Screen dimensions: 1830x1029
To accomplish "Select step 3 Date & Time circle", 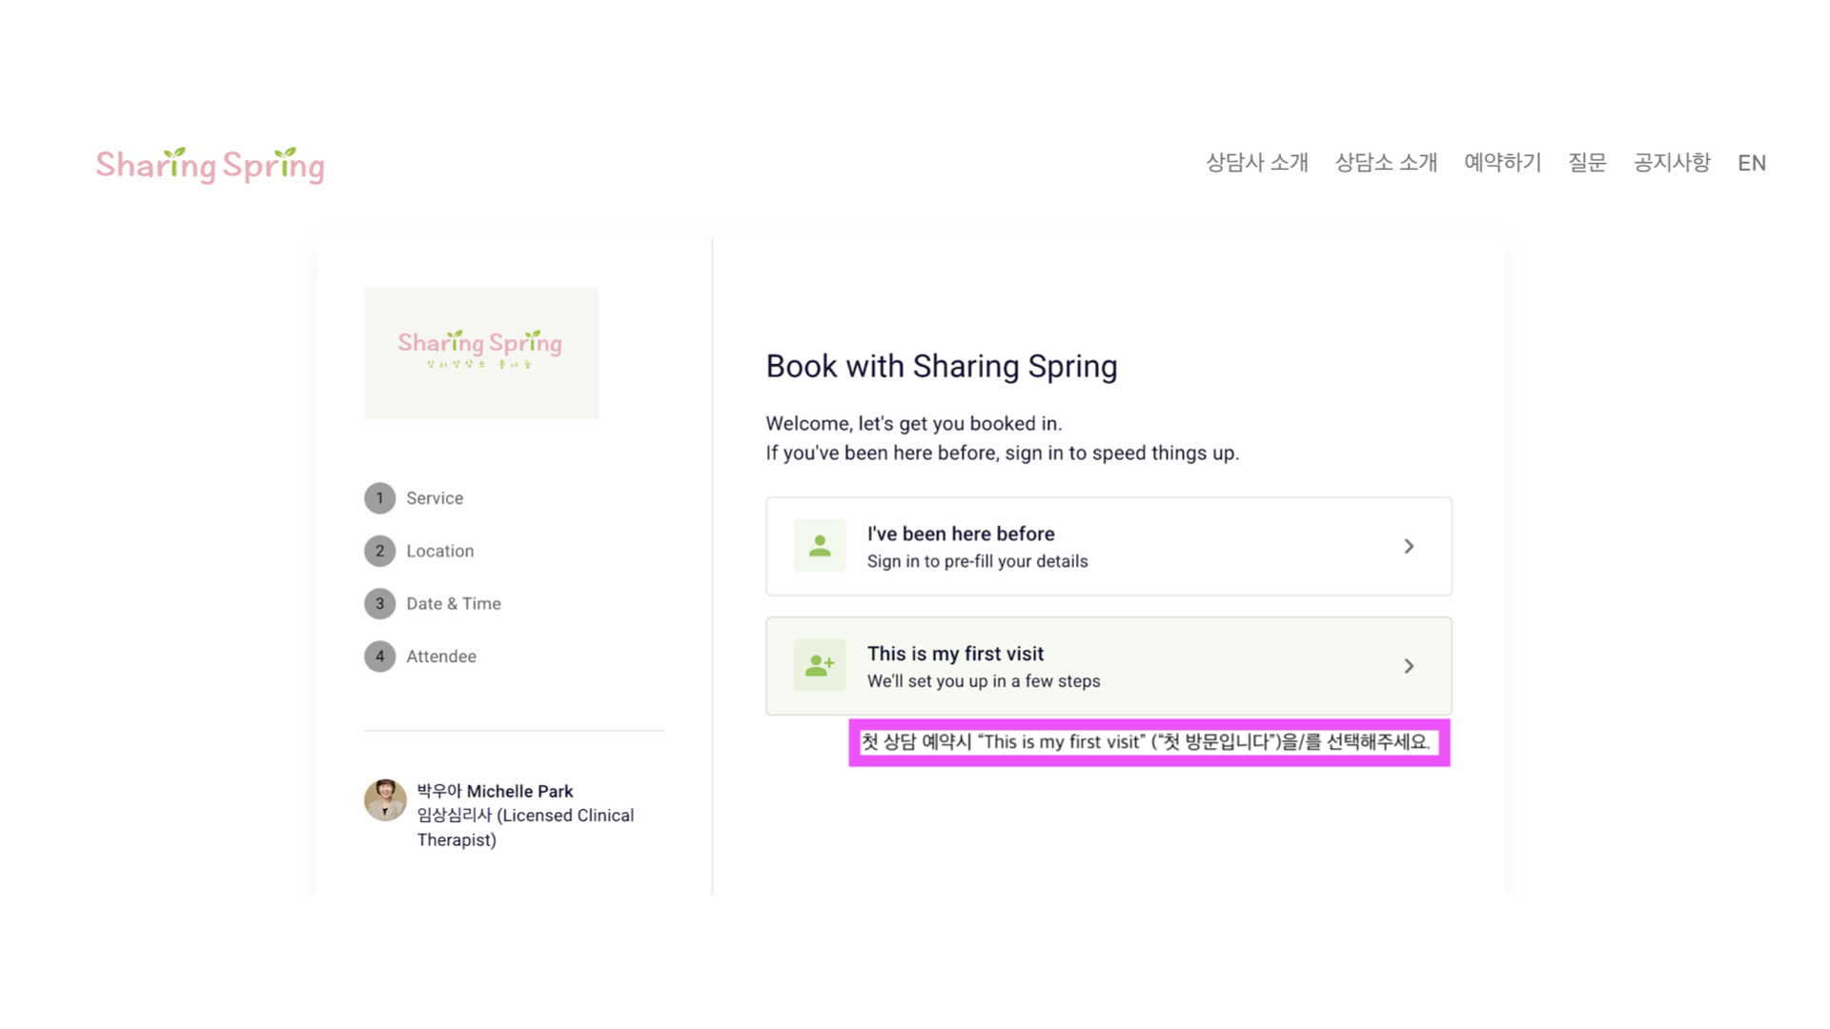I will 379,603.
